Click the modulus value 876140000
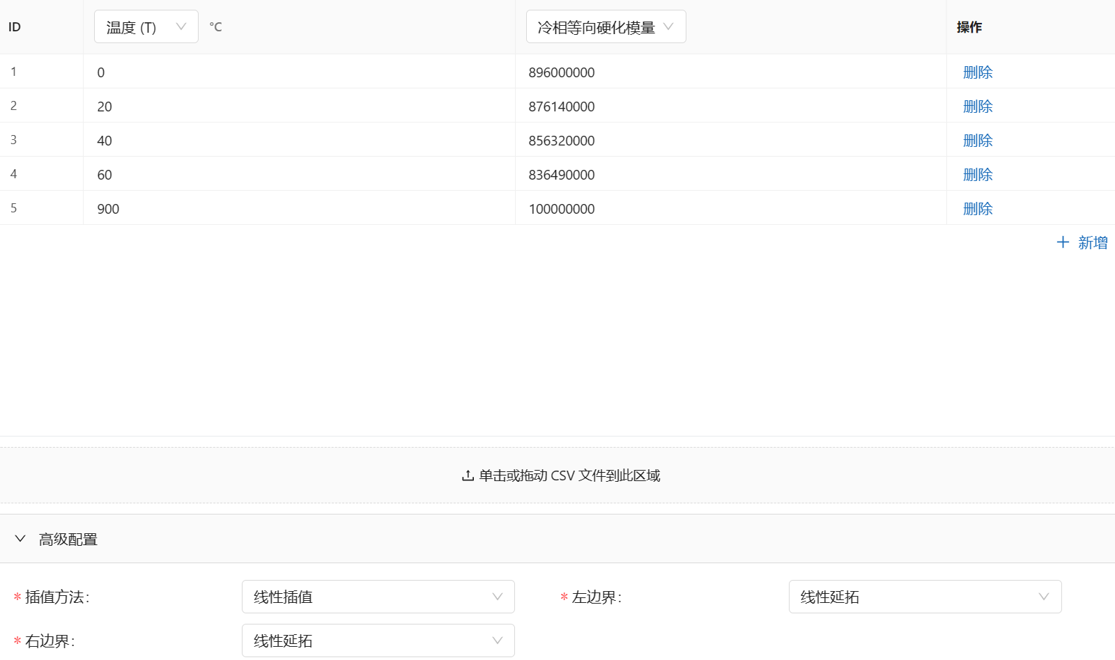The height and width of the screenshot is (660, 1115). (562, 107)
